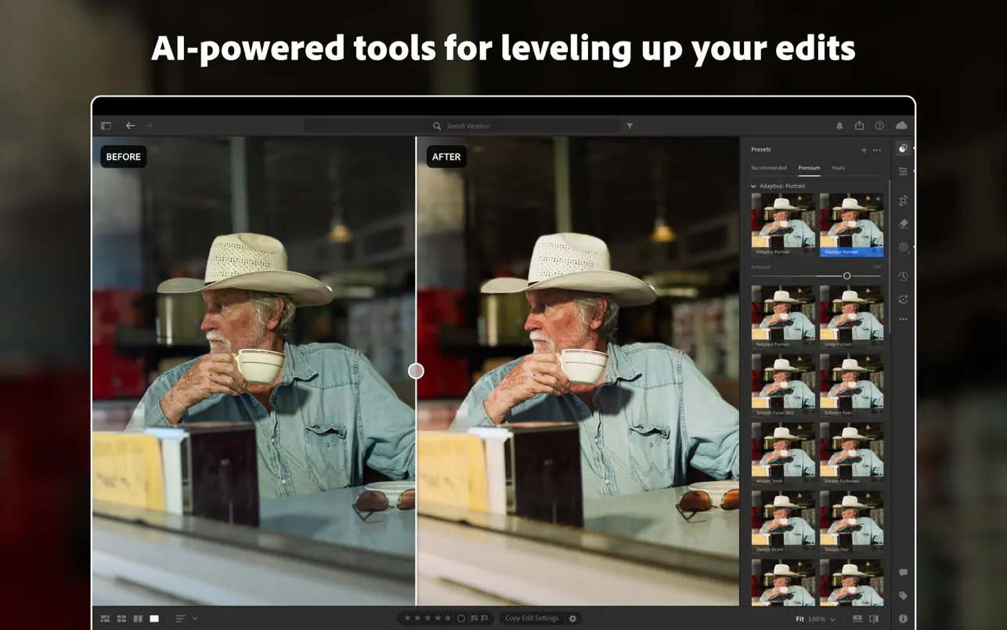Apply the Darken Beard preset
The height and width of the screenshot is (630, 1007).
point(783,522)
